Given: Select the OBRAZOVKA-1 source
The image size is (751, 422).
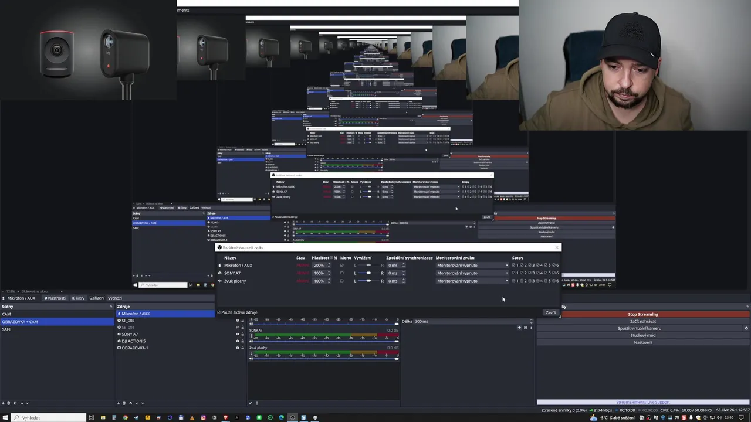Looking at the screenshot, I should pos(134,348).
